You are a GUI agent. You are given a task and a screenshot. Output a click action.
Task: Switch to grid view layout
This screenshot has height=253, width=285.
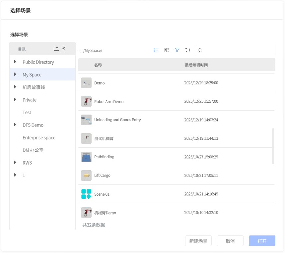point(167,50)
